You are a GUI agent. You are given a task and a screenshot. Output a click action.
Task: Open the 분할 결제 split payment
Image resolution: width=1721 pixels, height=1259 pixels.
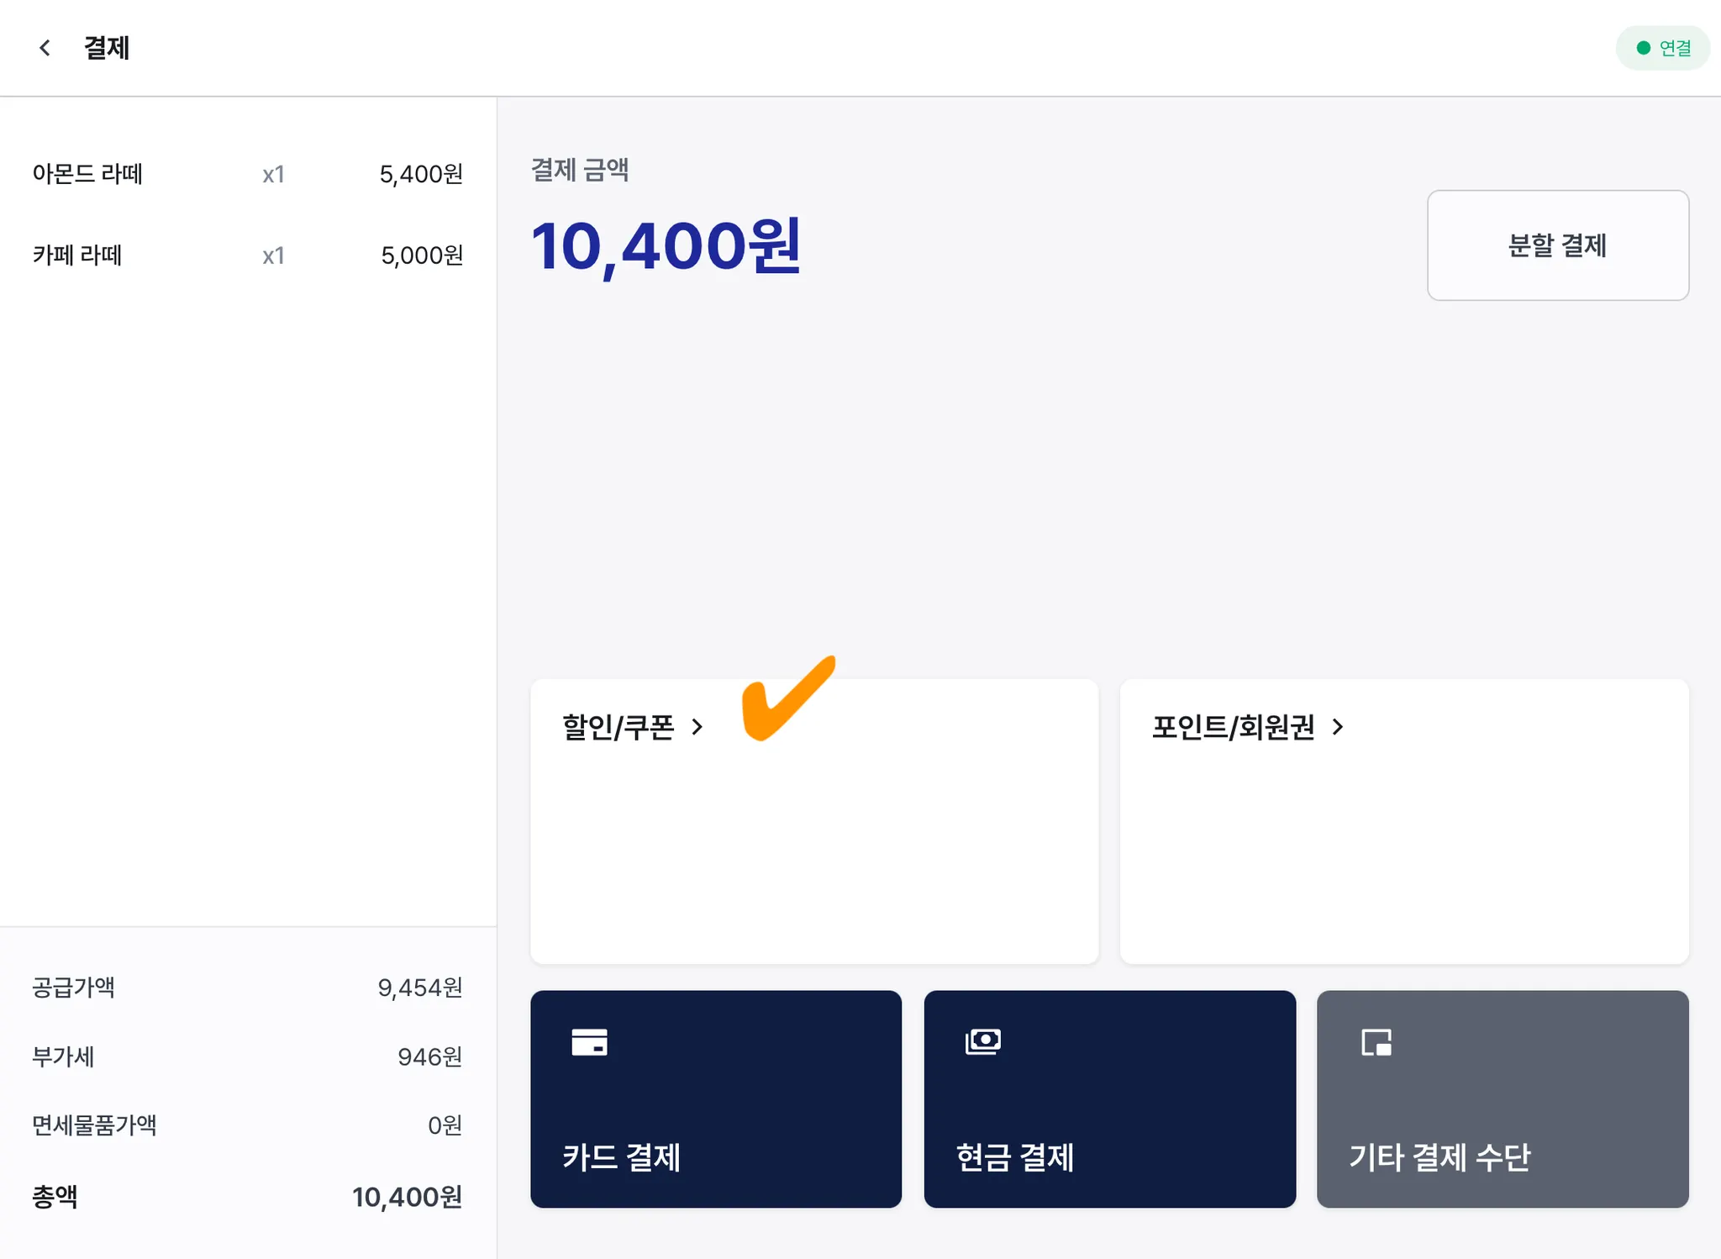point(1557,245)
